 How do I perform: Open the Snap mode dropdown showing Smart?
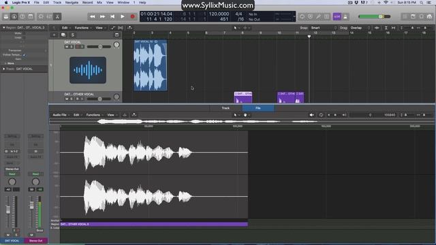click(324, 28)
